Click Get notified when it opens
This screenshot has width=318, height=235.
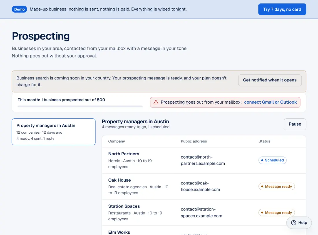[x=270, y=80]
